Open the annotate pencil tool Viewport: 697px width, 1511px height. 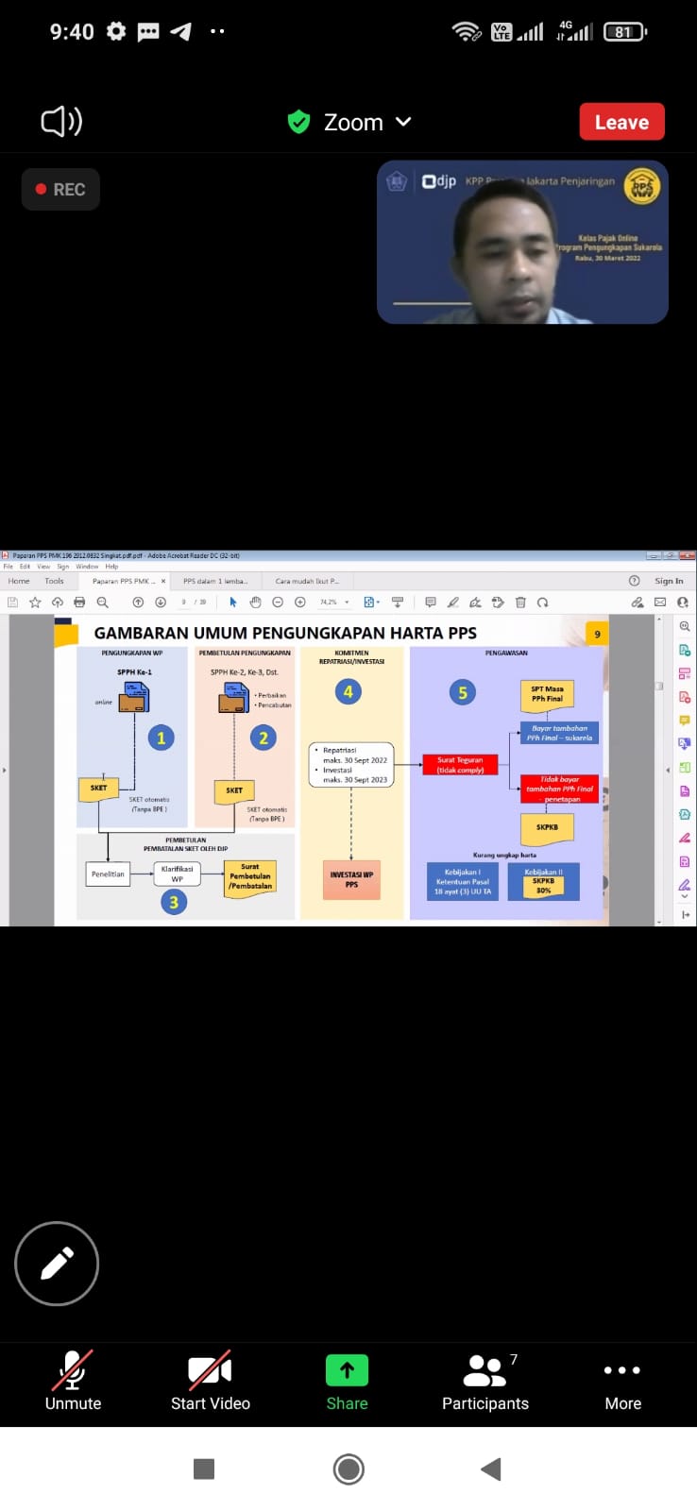tap(57, 1264)
